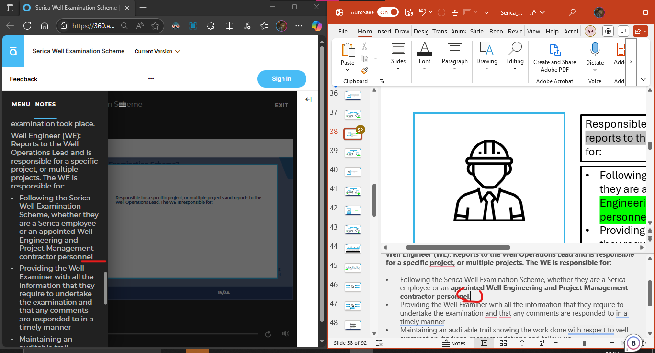Toggle AutoSave switch
This screenshot has width=655, height=353.
click(388, 12)
